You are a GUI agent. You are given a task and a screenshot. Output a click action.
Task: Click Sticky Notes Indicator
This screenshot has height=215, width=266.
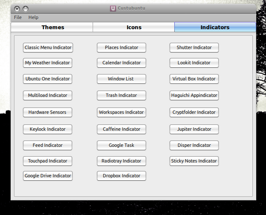(194, 161)
